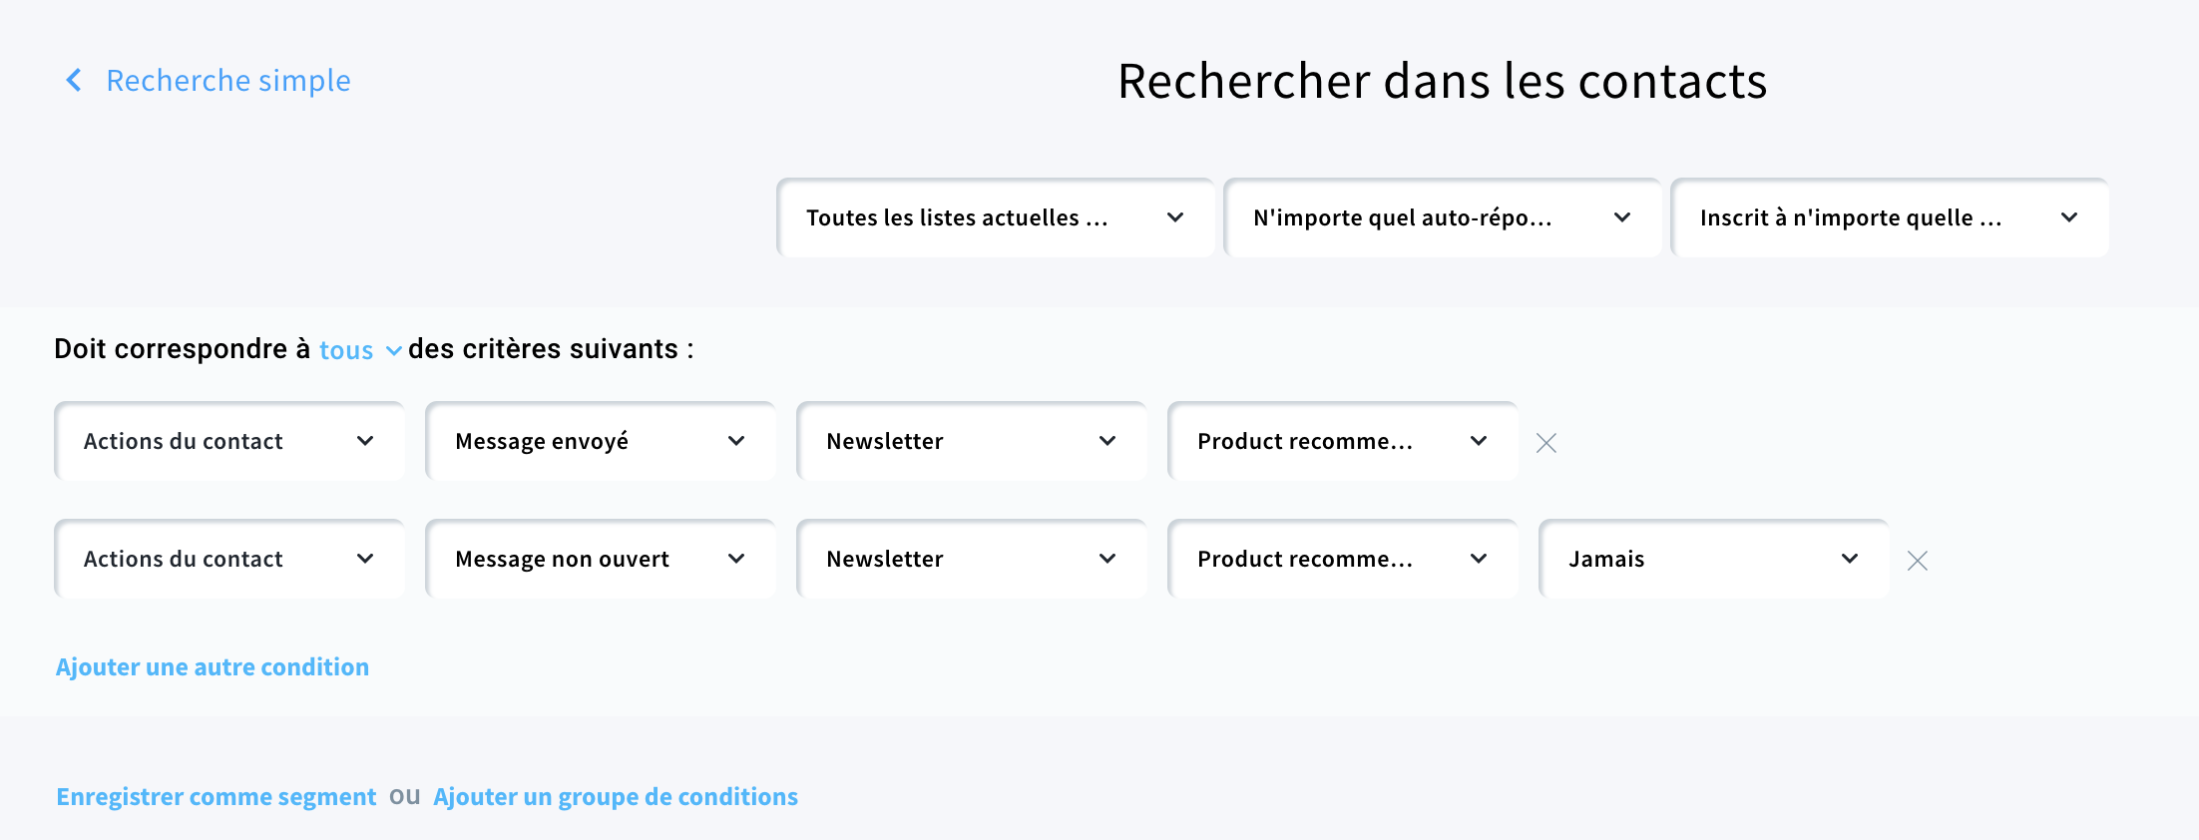Open second row Actions du contact dropdown
The image size is (2199, 840).
pos(229,560)
